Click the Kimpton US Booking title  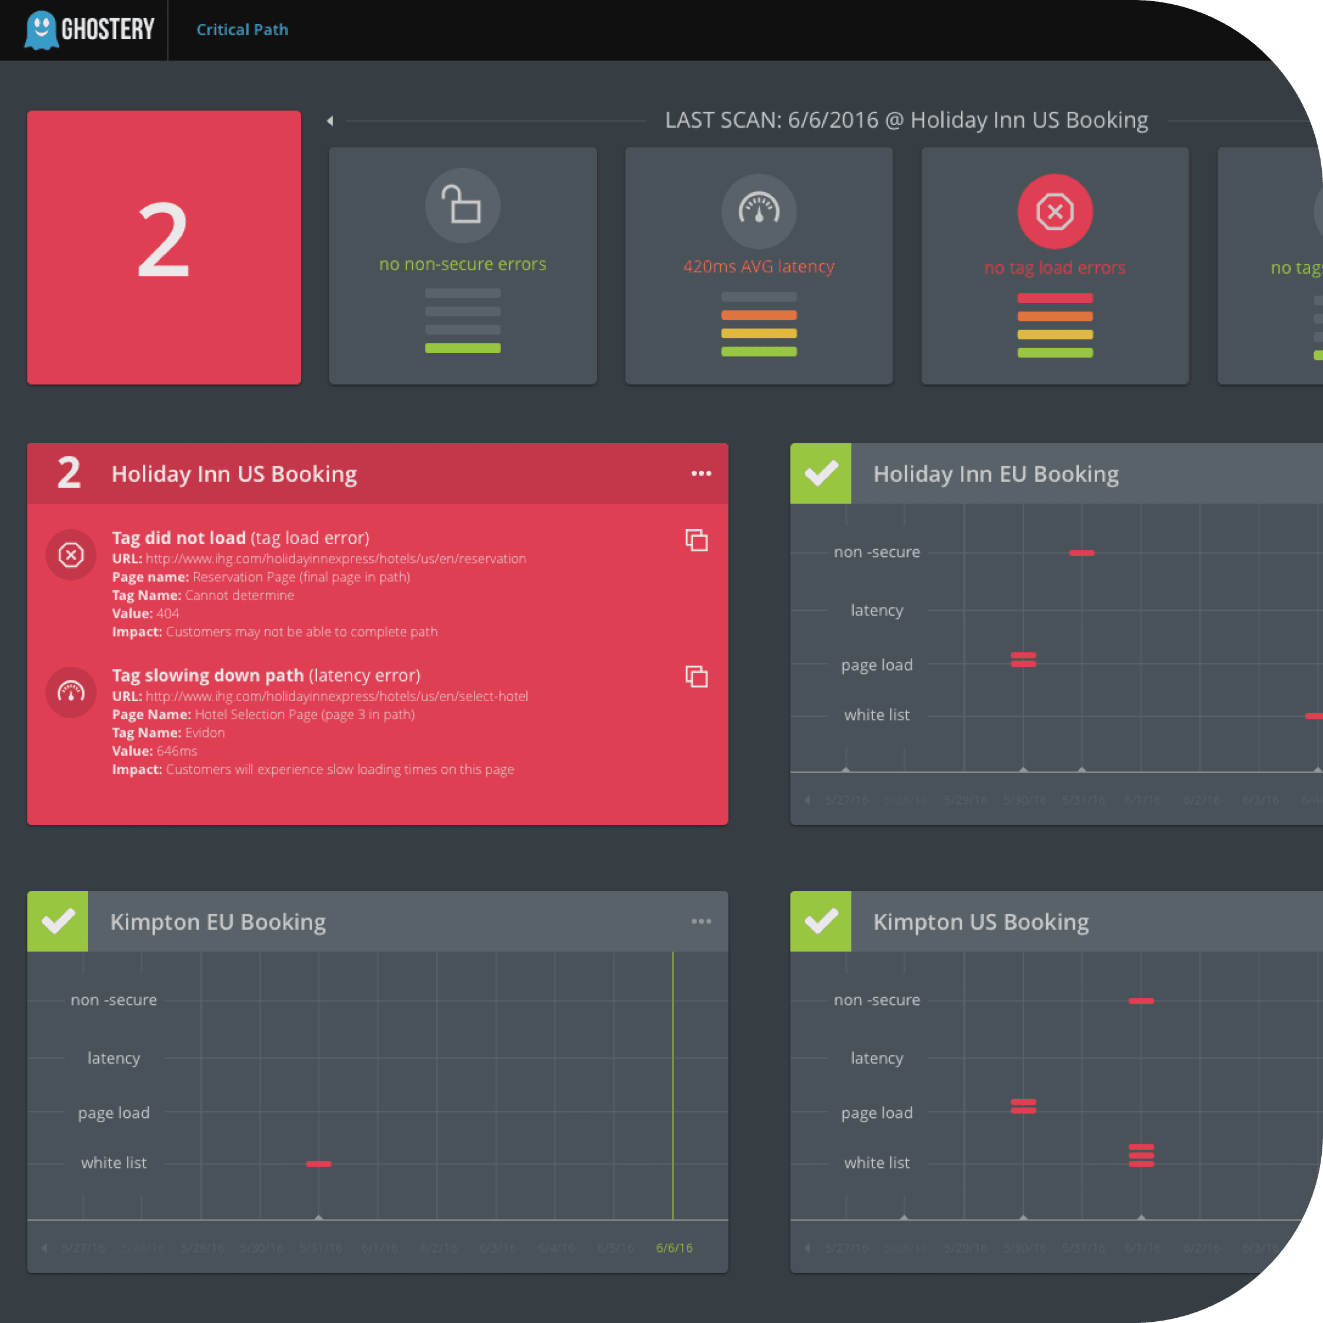click(981, 922)
